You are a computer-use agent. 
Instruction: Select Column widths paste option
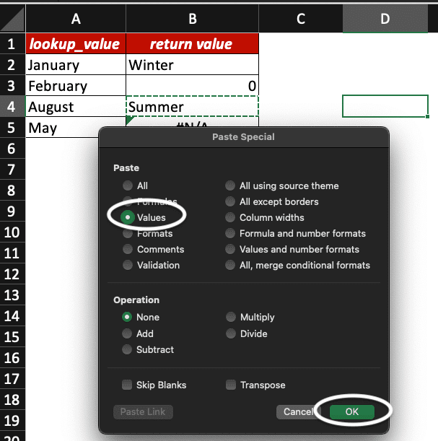(x=230, y=217)
